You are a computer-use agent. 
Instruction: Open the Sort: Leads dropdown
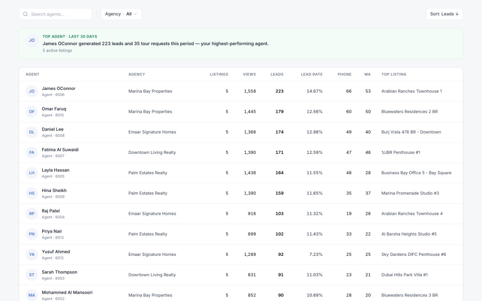[x=444, y=14]
